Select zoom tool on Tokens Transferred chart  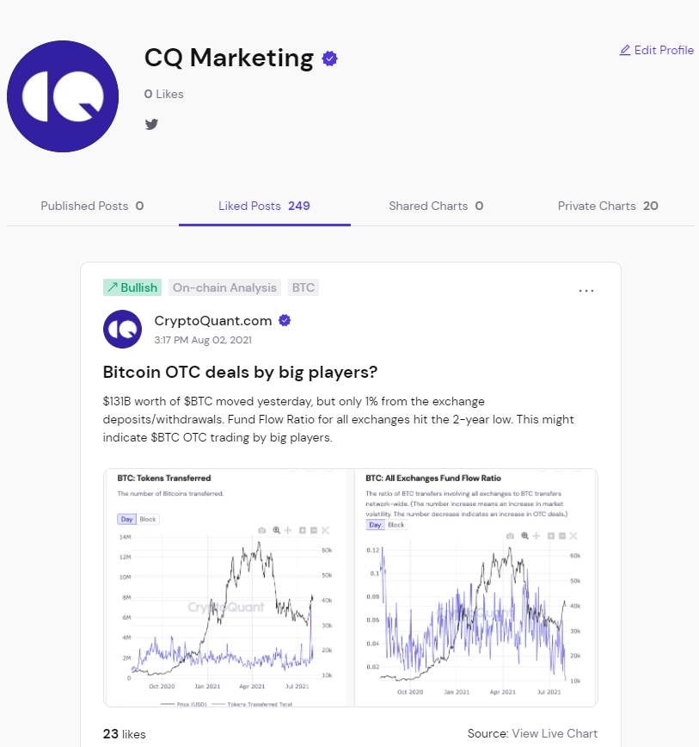tap(276, 531)
